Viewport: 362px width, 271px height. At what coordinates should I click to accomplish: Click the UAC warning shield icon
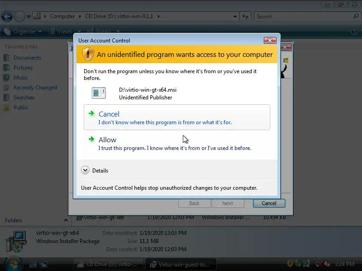(88, 54)
